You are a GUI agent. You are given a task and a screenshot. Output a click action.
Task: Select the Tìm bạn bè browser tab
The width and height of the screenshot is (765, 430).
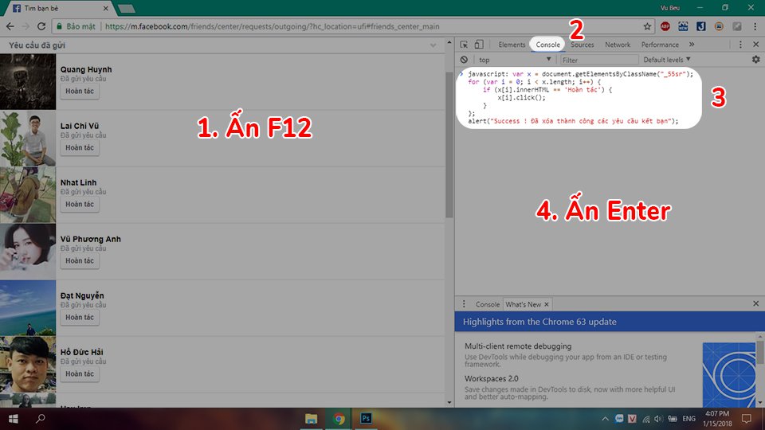click(60, 8)
